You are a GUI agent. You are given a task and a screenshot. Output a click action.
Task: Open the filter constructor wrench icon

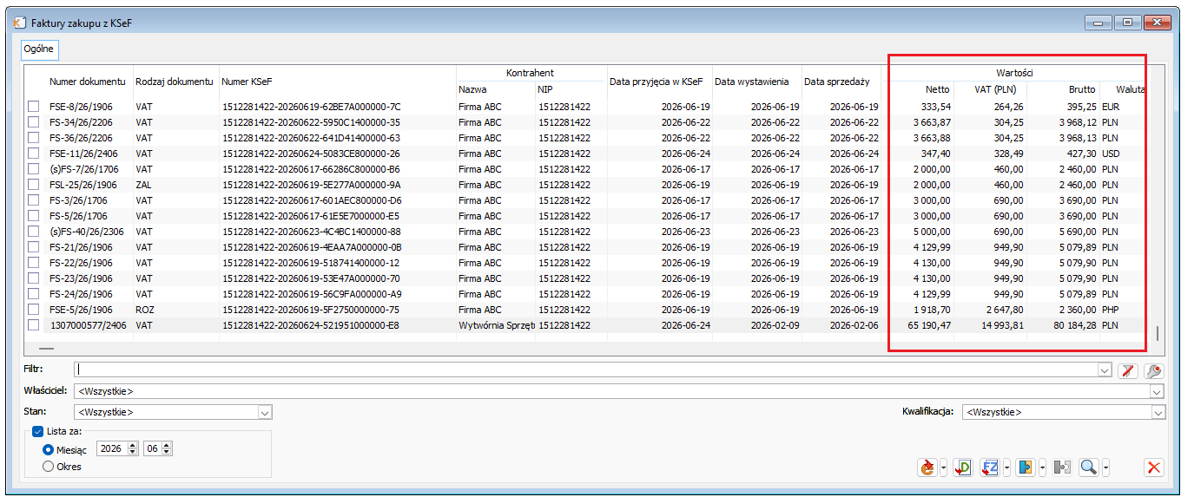click(x=1154, y=370)
